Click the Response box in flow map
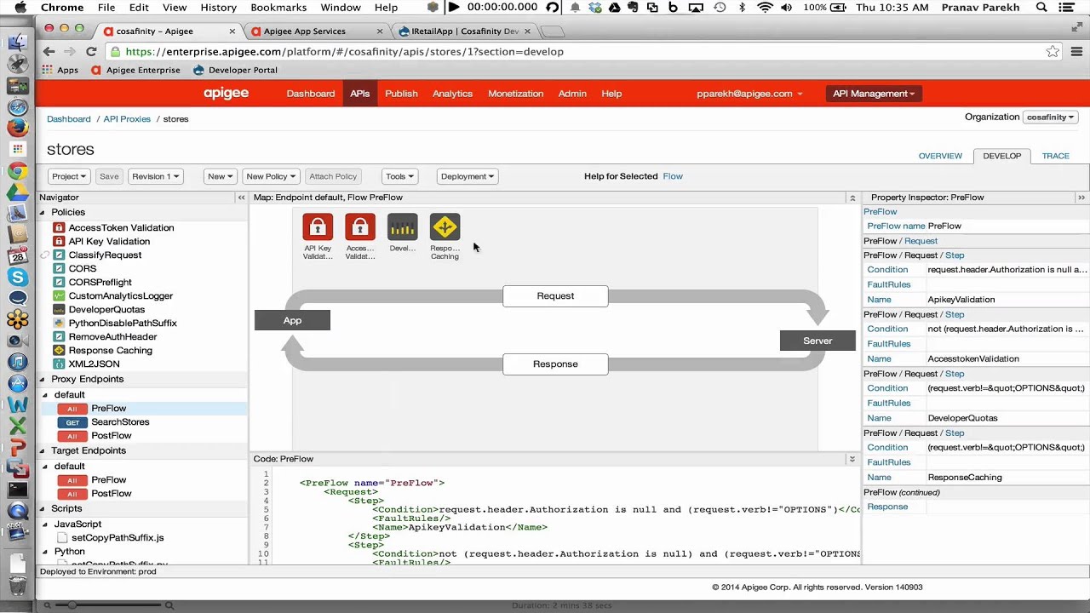The image size is (1090, 613). (x=555, y=364)
